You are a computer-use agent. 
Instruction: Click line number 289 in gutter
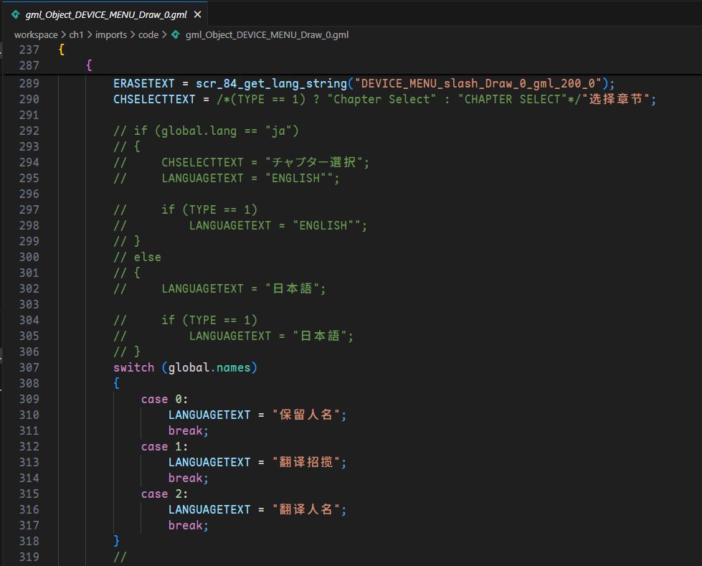coord(29,83)
